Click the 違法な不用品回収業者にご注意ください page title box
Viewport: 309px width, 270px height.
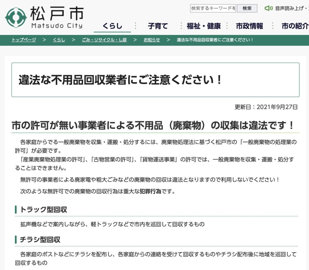155,80
